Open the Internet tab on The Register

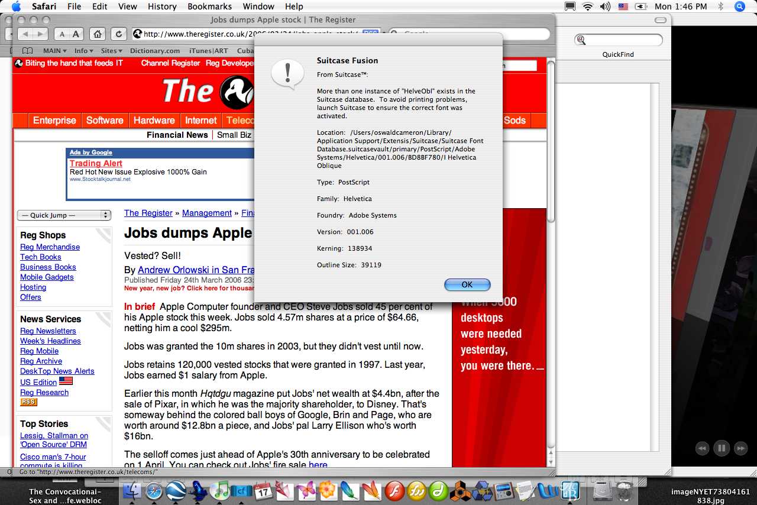point(201,120)
